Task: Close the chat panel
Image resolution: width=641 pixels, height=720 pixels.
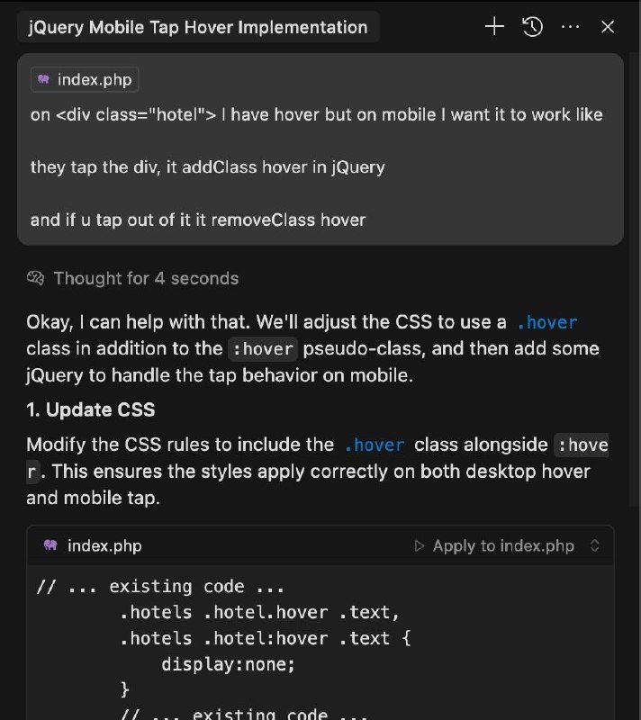Action: point(608,27)
